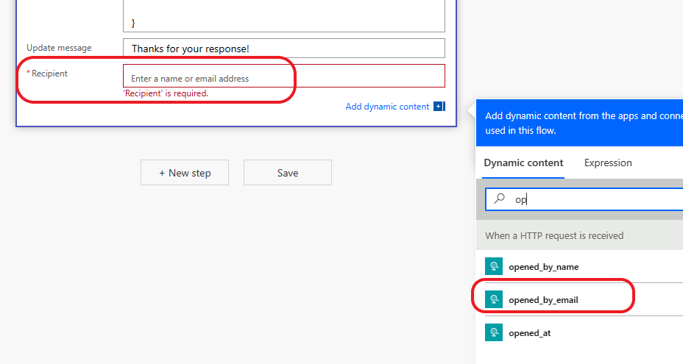The image size is (683, 364).
Task: Open the Add dynamic content link
Action: tap(387, 107)
